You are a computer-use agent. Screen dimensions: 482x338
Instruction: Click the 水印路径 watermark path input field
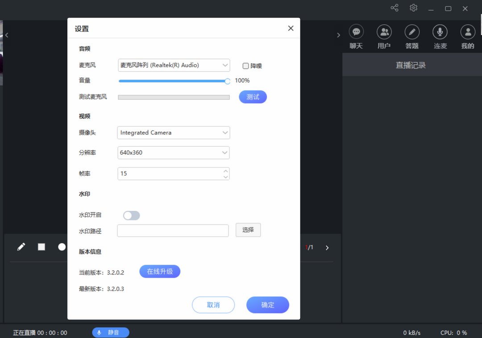pos(173,230)
